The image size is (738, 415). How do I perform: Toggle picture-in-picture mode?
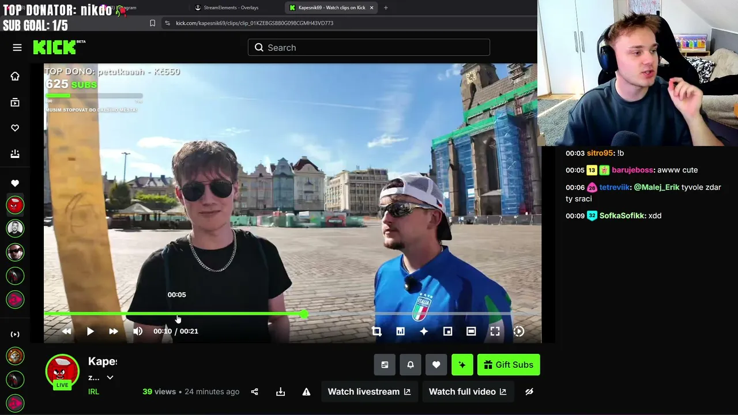447,331
